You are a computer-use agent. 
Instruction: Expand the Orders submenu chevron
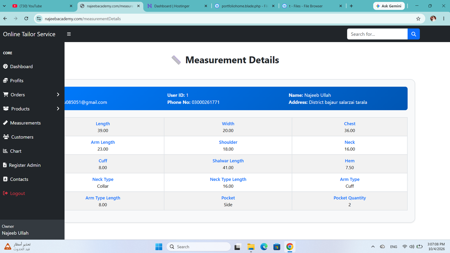tap(58, 95)
